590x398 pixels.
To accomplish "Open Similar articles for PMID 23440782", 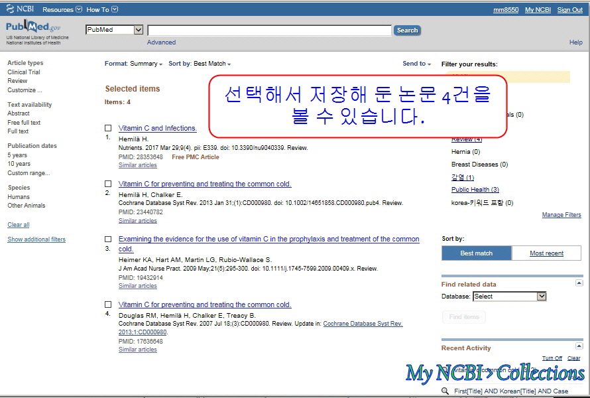I will pos(138,221).
